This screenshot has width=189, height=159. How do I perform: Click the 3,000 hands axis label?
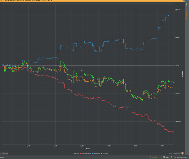pyautogui.click(x=82, y=146)
